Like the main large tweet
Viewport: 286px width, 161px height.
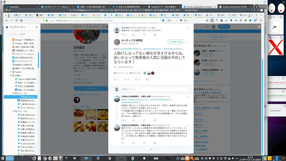(136, 80)
